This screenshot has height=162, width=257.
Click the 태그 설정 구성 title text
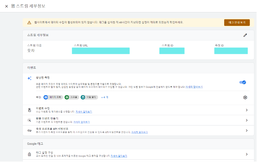(44, 153)
